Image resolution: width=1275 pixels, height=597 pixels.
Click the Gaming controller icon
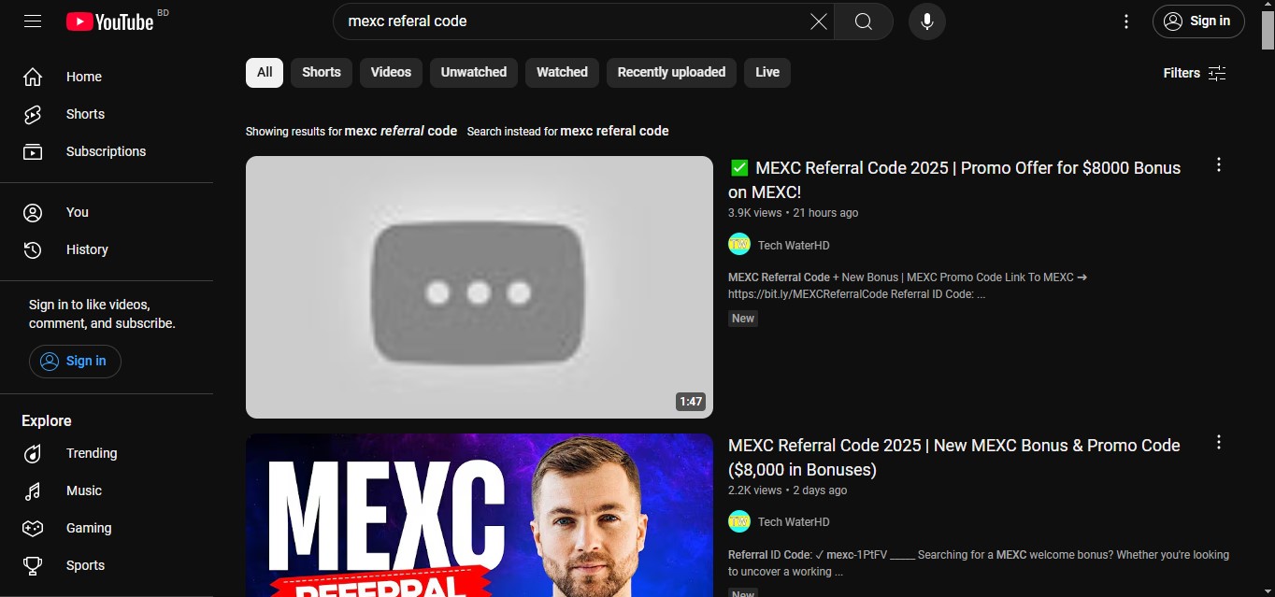coord(33,528)
